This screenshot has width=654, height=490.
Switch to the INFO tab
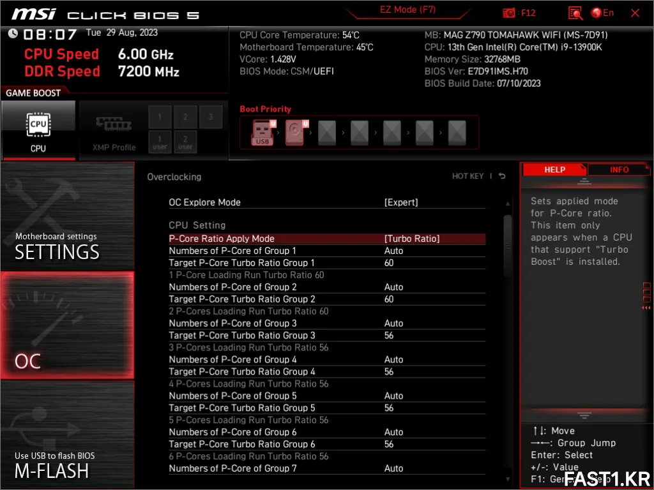point(619,170)
